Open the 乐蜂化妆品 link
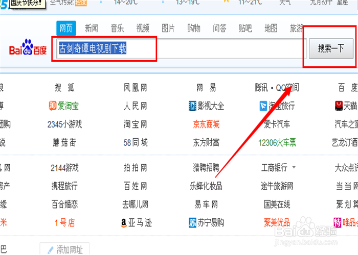 [206, 186]
